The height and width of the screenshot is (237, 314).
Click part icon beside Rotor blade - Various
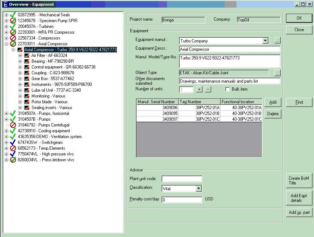pos(27,102)
